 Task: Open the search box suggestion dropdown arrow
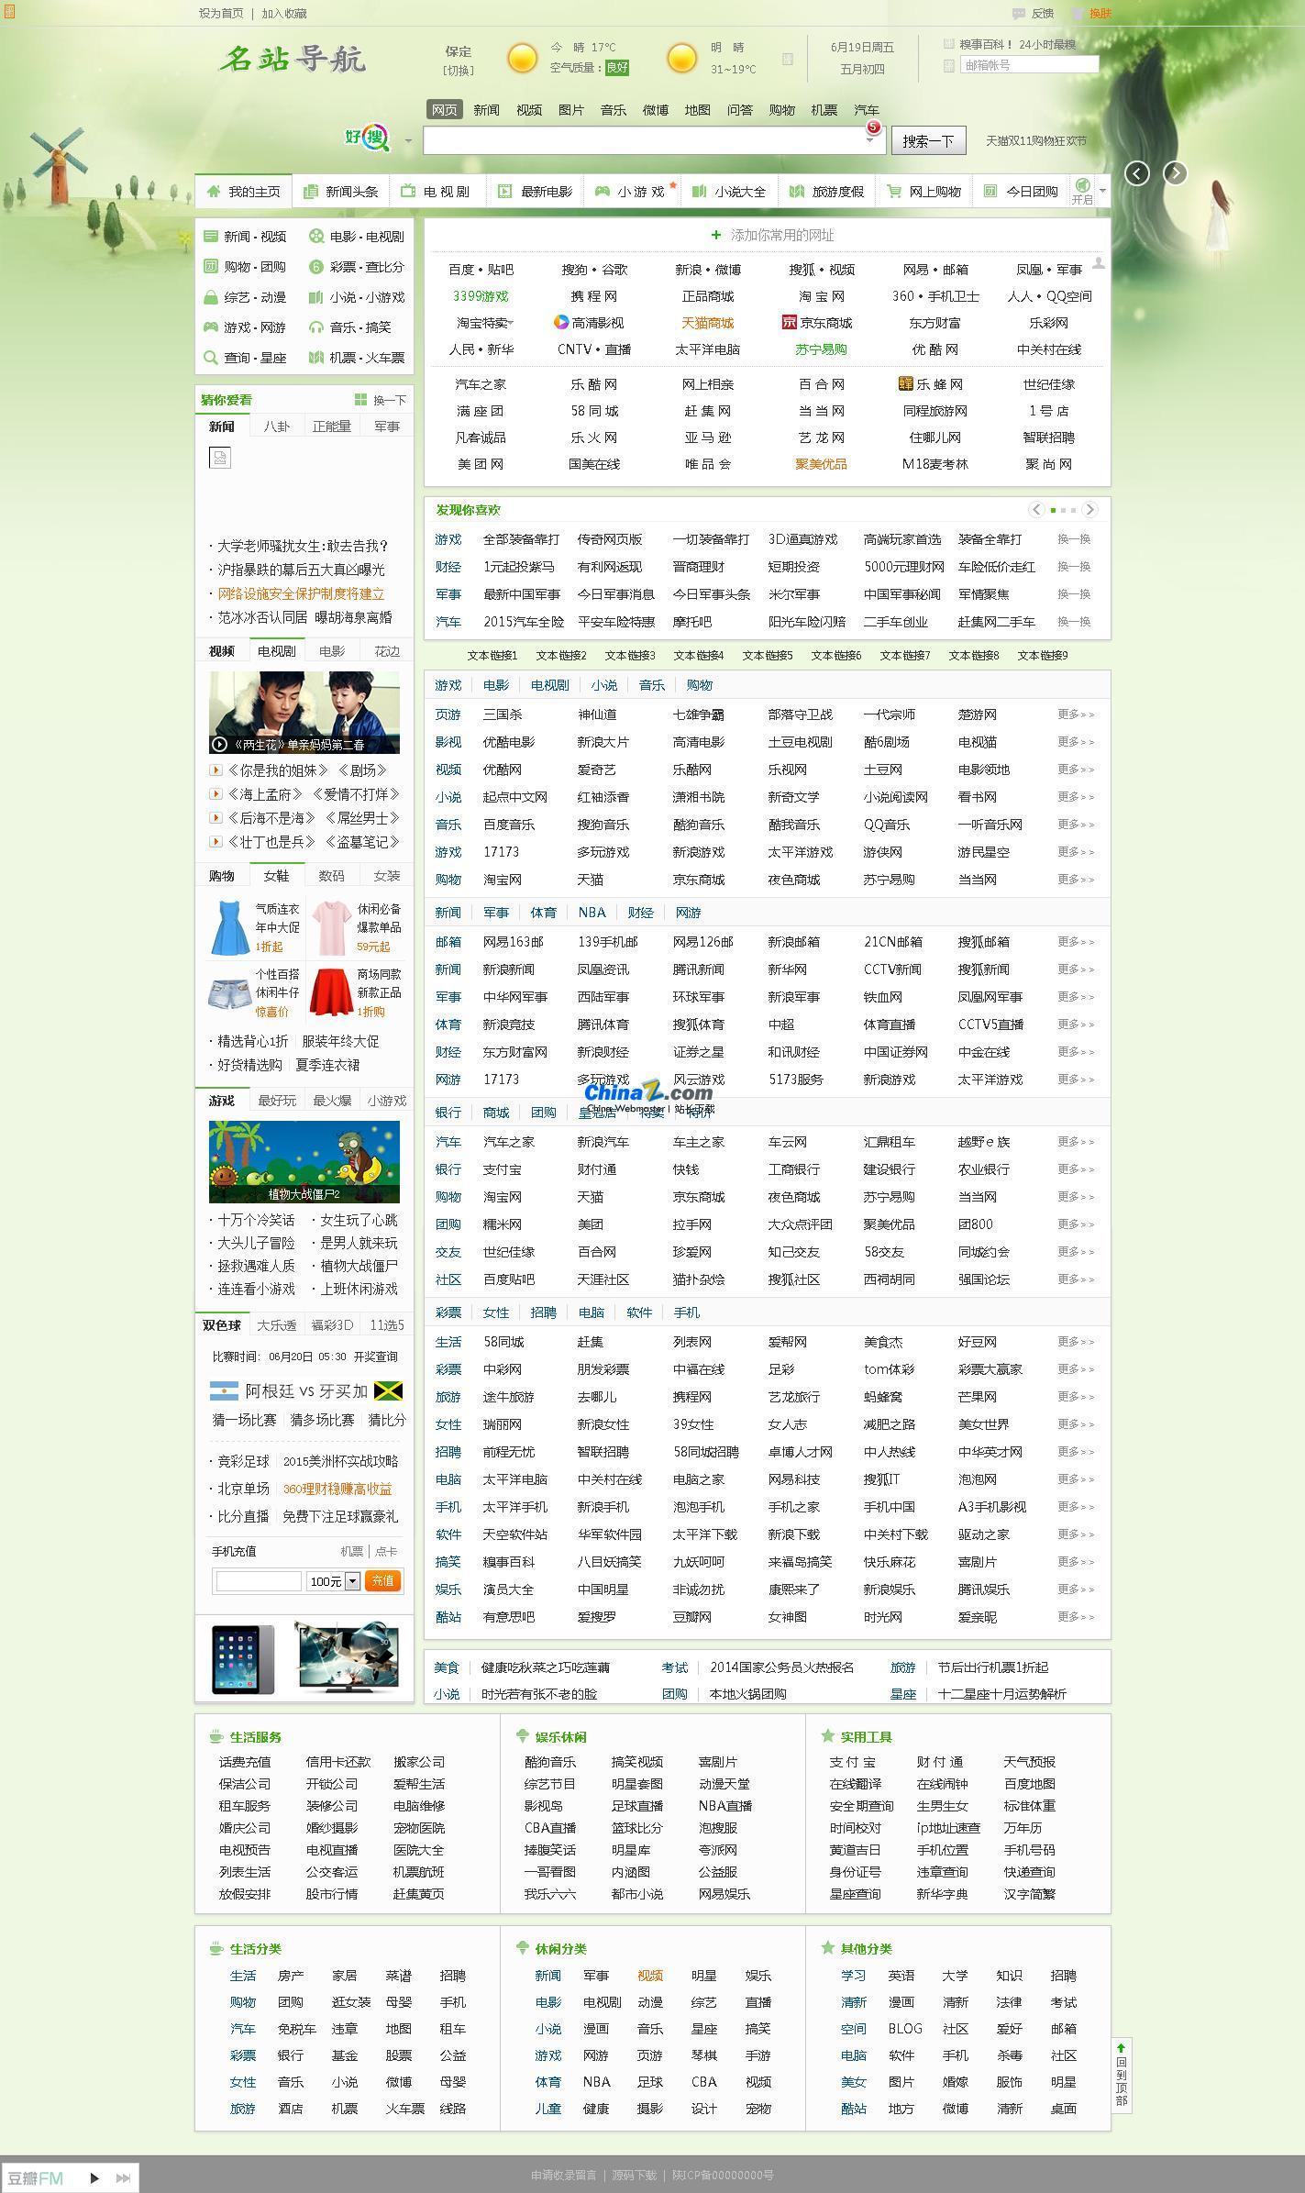click(869, 140)
